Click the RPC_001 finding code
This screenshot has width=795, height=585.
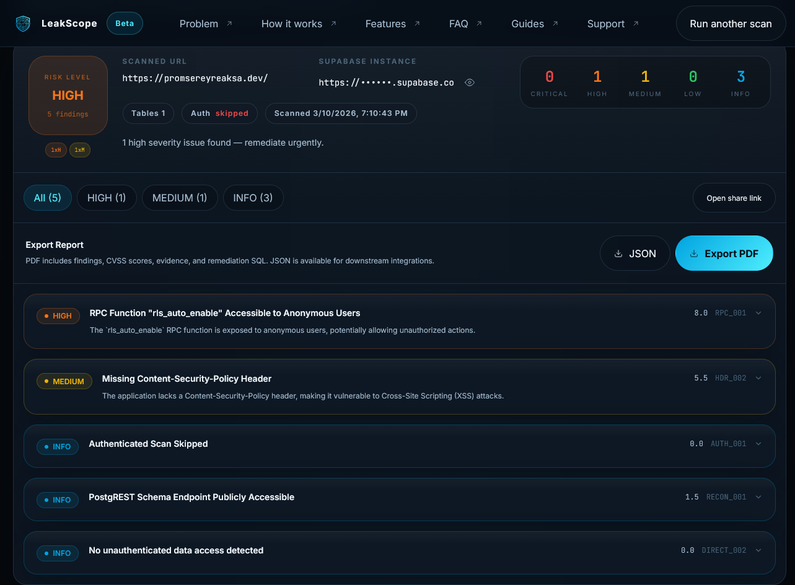point(731,313)
